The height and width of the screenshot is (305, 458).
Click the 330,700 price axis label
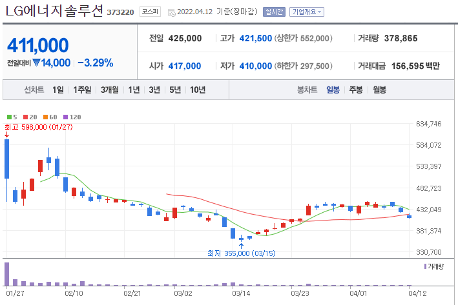(428, 252)
